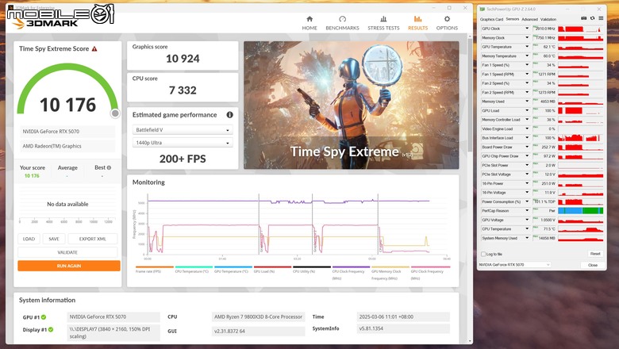This screenshot has width=619, height=349.
Task: Click the green check icon beside Display #1
Action: click(x=51, y=330)
